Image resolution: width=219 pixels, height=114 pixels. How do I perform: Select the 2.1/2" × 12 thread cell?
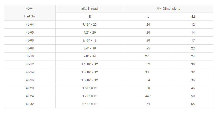[89, 104]
